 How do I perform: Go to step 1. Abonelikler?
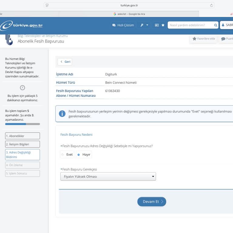pyautogui.click(x=22, y=136)
